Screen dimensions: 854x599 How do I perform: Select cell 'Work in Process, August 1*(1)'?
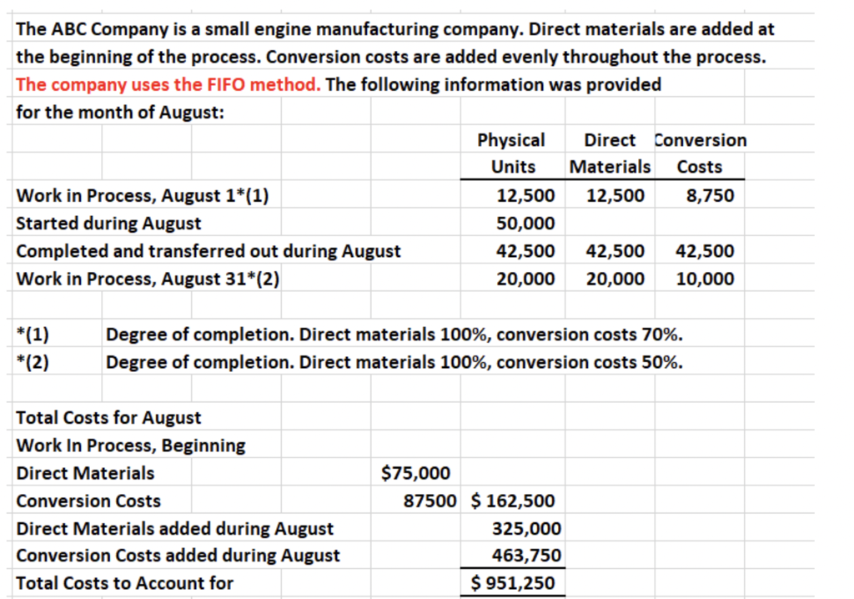(x=143, y=195)
